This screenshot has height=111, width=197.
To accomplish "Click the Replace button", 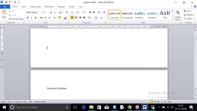I will [188, 15].
